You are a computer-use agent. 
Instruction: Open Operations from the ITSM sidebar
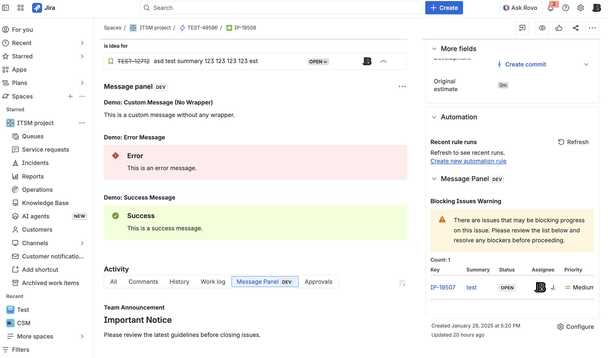[37, 190]
